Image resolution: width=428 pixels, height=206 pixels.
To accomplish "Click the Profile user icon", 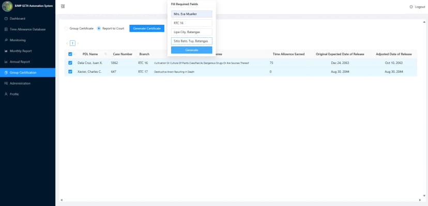I will click(6, 94).
